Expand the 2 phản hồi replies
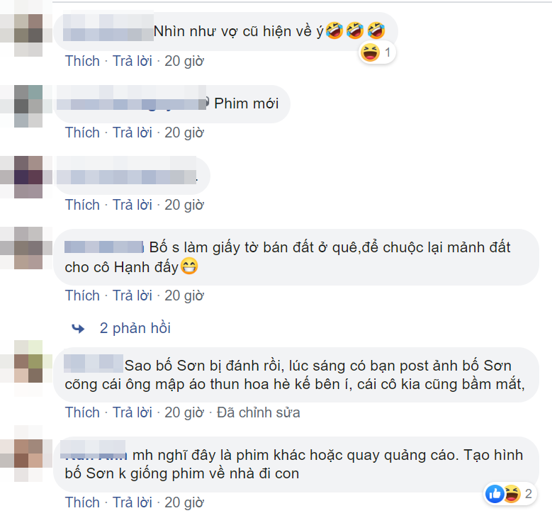This screenshot has height=518, width=552. [x=135, y=328]
